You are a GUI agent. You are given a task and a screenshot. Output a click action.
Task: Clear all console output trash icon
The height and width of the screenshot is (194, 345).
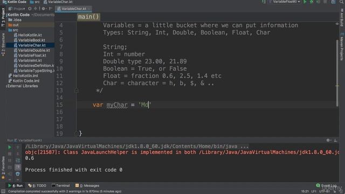pos(18,174)
